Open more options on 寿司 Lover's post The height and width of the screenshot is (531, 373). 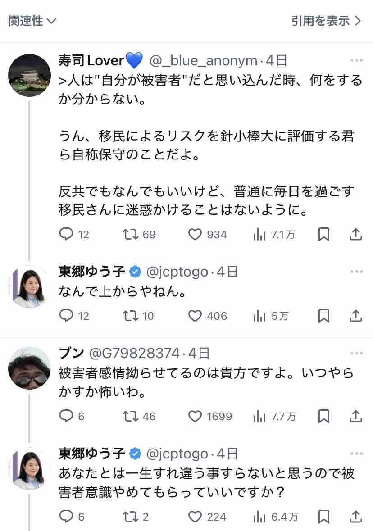[x=356, y=60]
